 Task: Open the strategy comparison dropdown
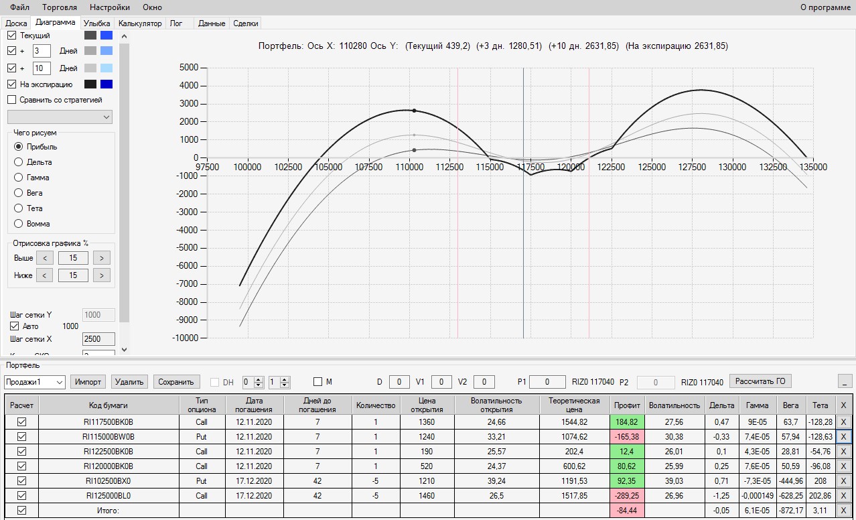tap(60, 117)
